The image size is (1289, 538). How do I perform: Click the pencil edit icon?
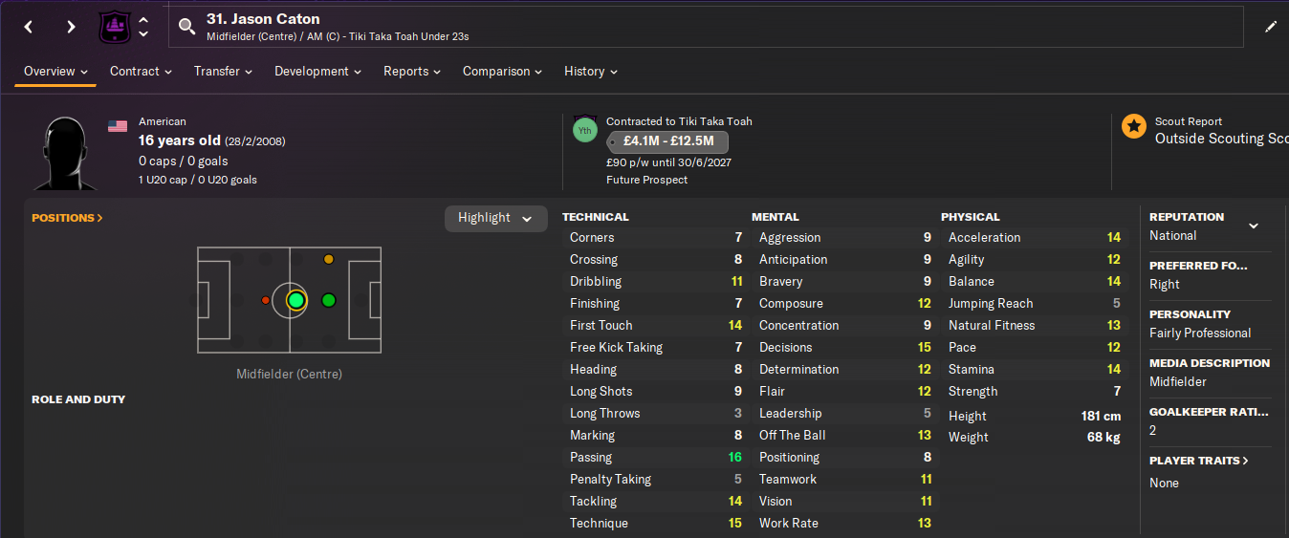(1271, 27)
